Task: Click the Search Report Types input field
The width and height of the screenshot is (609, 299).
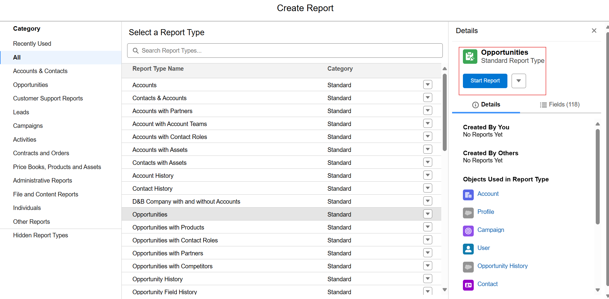Action: tap(285, 51)
